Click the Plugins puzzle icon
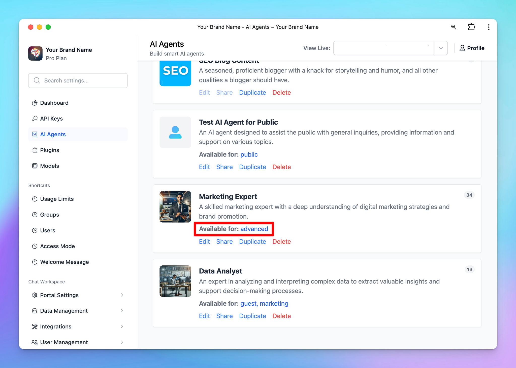516x368 pixels. click(x=35, y=150)
